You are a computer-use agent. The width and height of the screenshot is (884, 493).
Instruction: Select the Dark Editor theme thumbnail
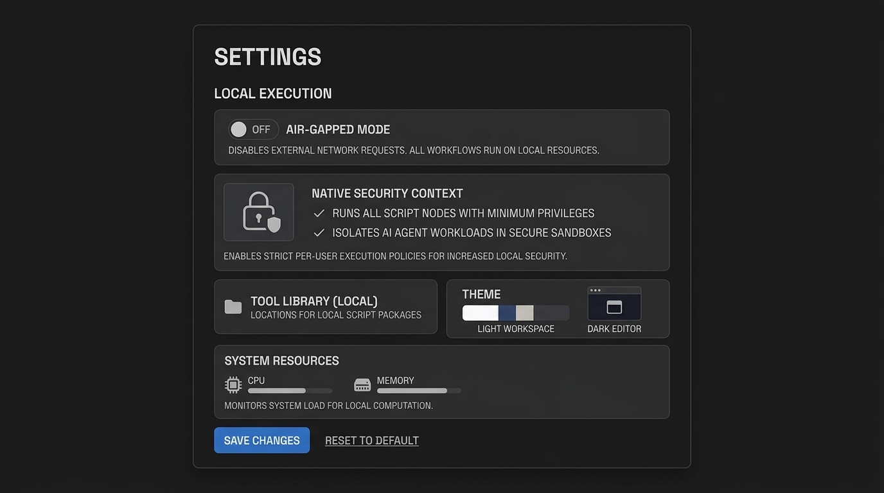tap(614, 304)
